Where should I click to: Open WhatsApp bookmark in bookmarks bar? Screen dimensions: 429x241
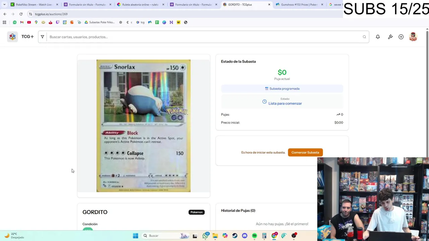15,22
